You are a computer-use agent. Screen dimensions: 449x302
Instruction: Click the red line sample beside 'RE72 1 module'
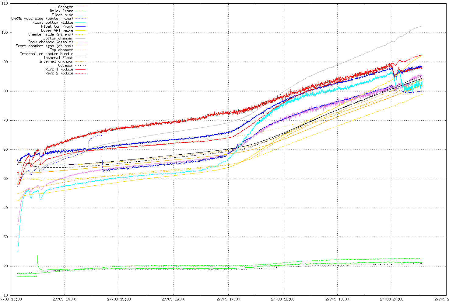coord(80,69)
